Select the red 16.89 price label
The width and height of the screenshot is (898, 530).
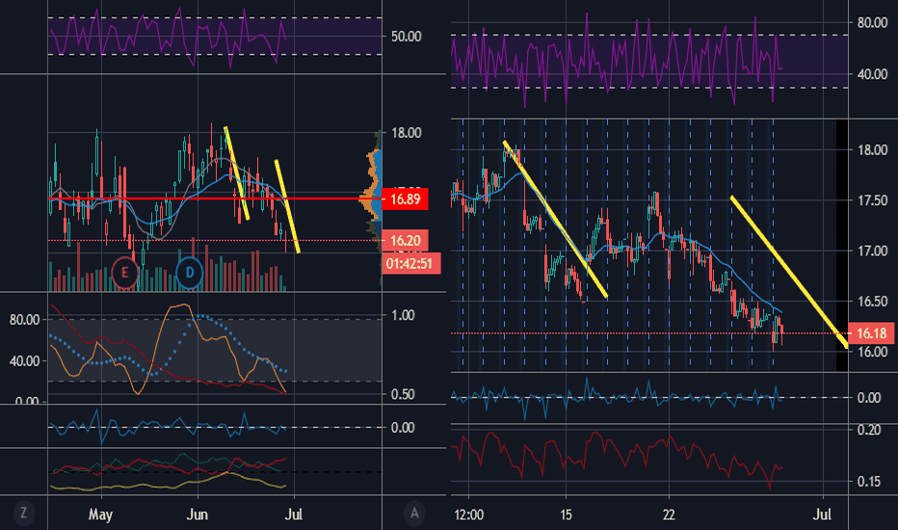click(405, 199)
